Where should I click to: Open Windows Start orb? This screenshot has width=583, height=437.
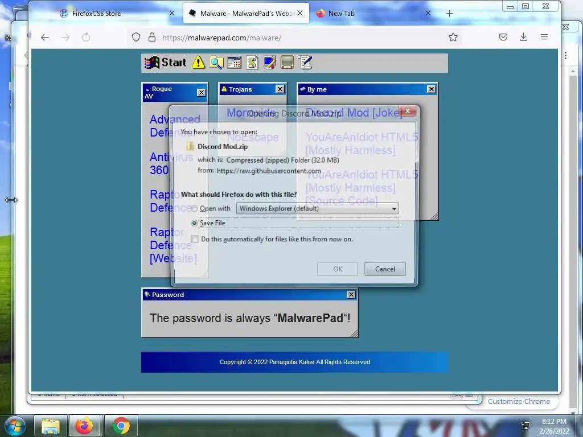click(x=15, y=426)
